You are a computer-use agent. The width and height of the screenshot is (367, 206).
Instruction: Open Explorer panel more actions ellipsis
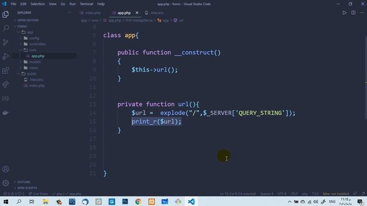point(69,13)
